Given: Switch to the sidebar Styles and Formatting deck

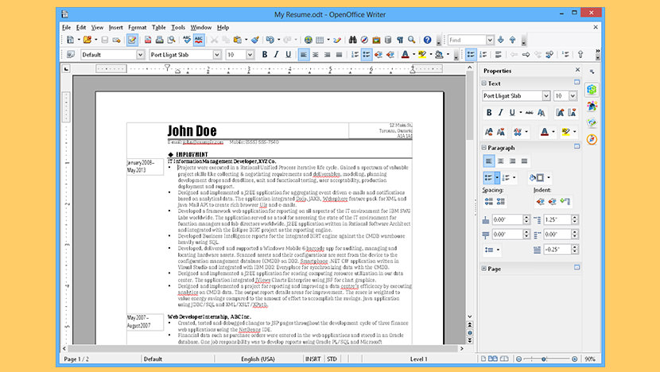Looking at the screenshot, I should click(x=592, y=106).
